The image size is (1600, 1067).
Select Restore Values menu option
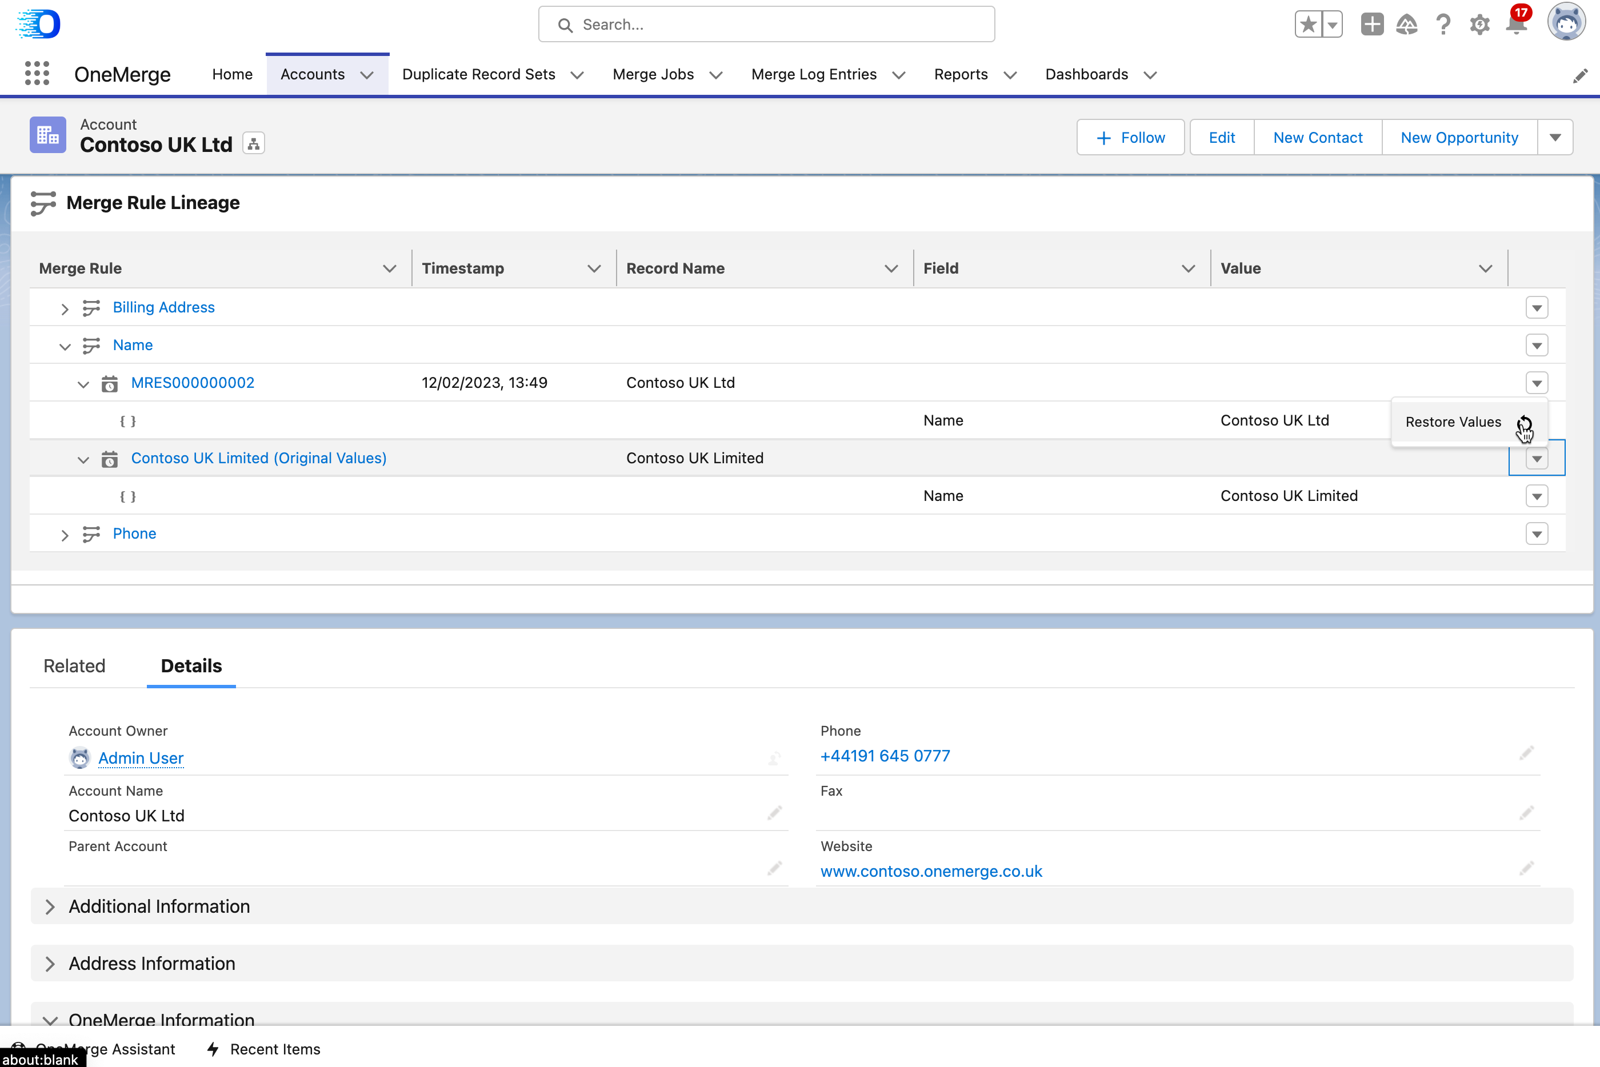1453,422
